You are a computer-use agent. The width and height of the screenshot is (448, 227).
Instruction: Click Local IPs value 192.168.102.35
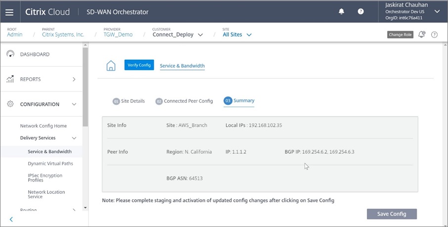[x=266, y=125]
